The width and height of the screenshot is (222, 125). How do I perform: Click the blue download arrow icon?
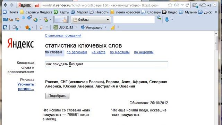pos(167,19)
